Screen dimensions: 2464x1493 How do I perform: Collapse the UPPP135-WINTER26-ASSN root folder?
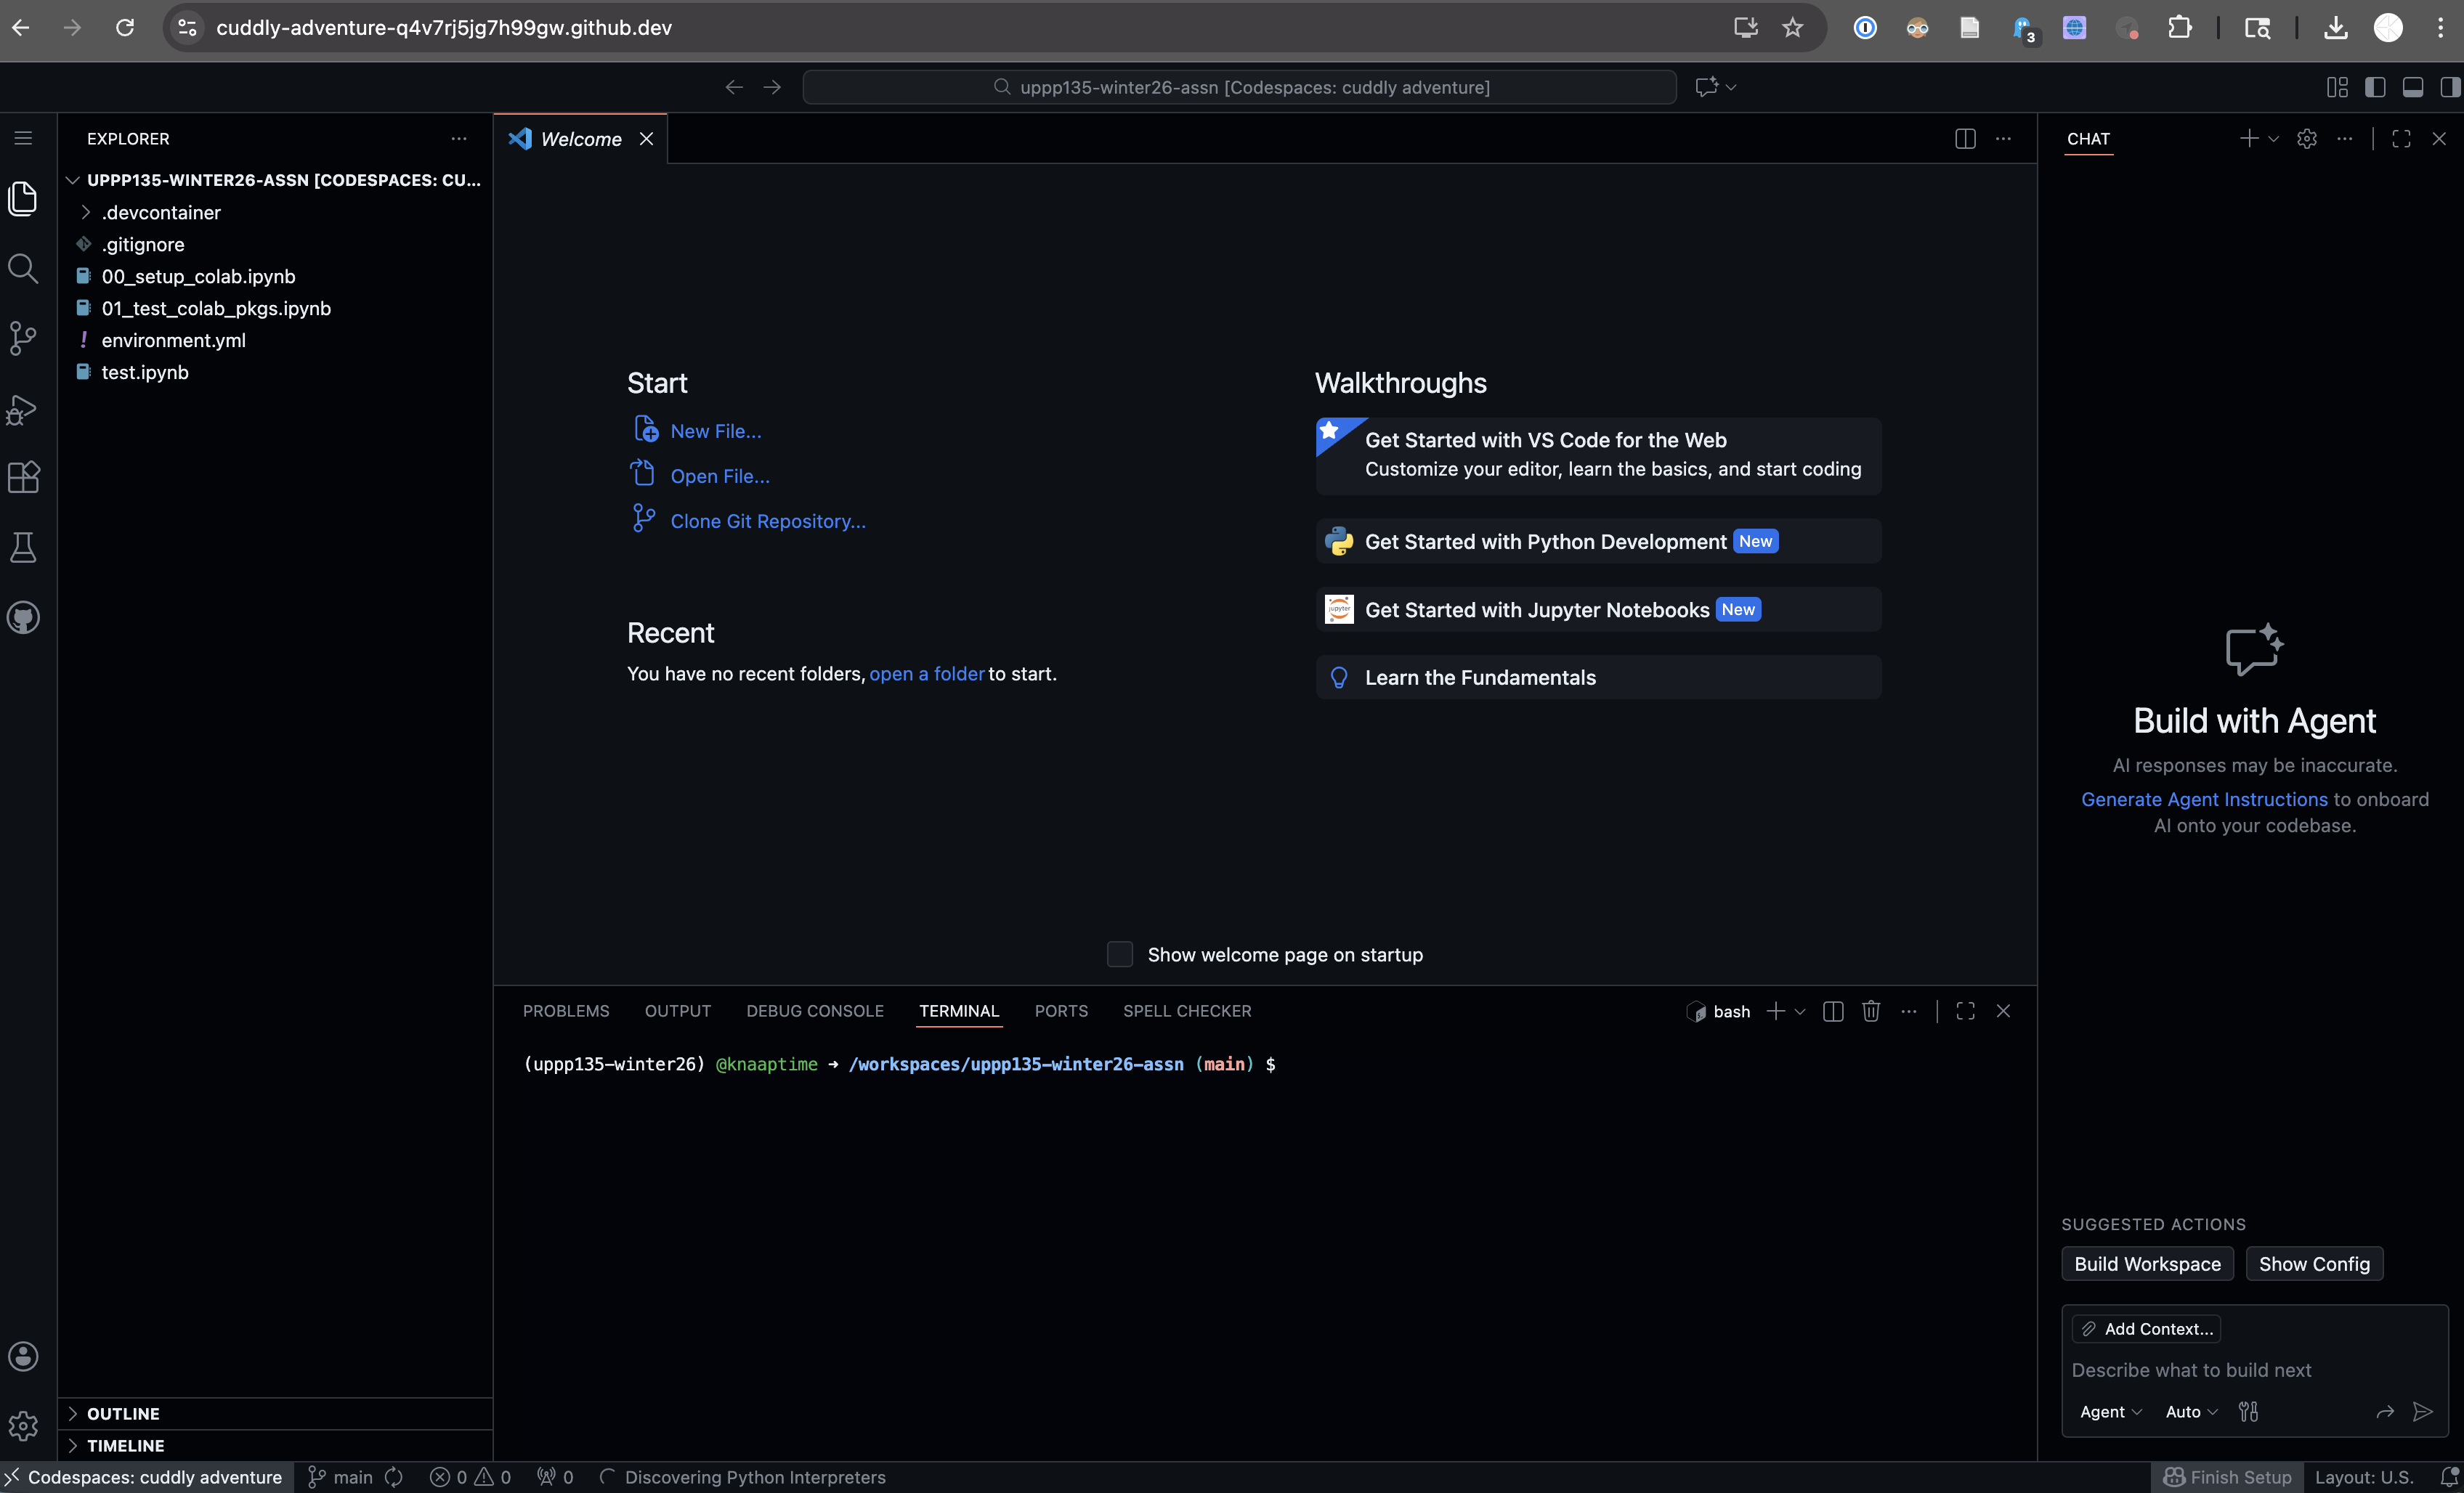point(72,180)
